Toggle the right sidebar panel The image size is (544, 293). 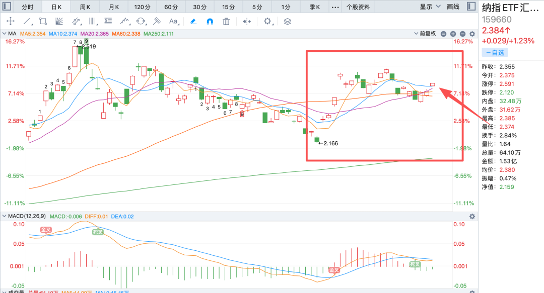pos(471,6)
